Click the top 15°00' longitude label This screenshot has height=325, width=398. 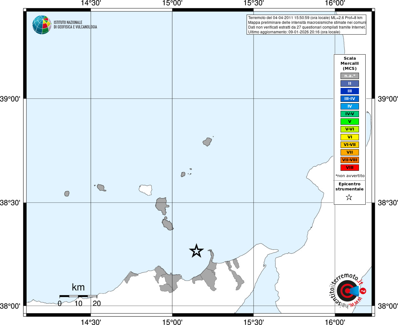[x=172, y=3]
